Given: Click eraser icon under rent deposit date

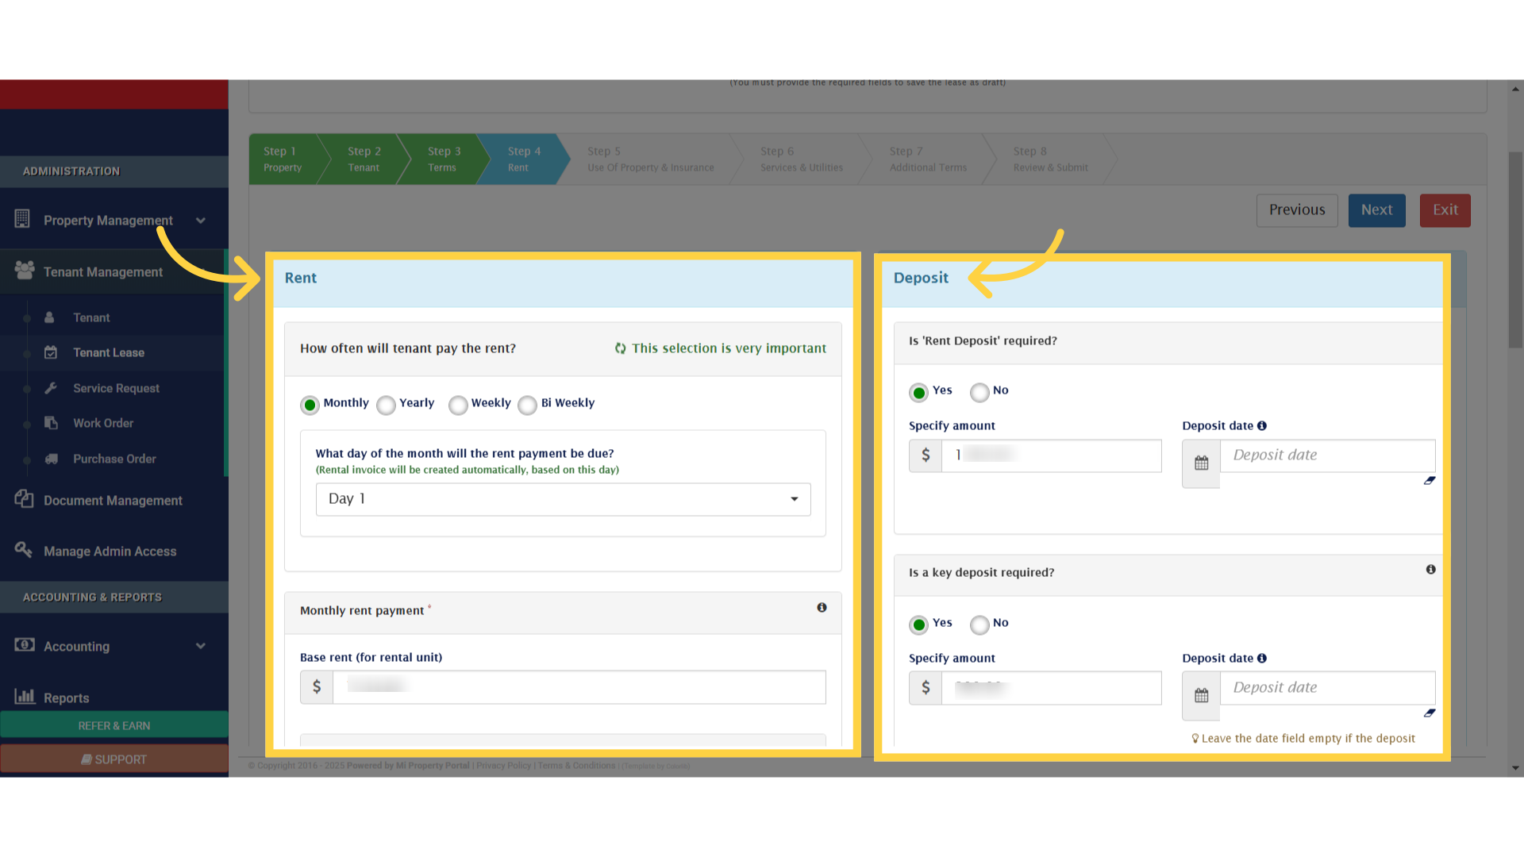Looking at the screenshot, I should click(x=1430, y=481).
